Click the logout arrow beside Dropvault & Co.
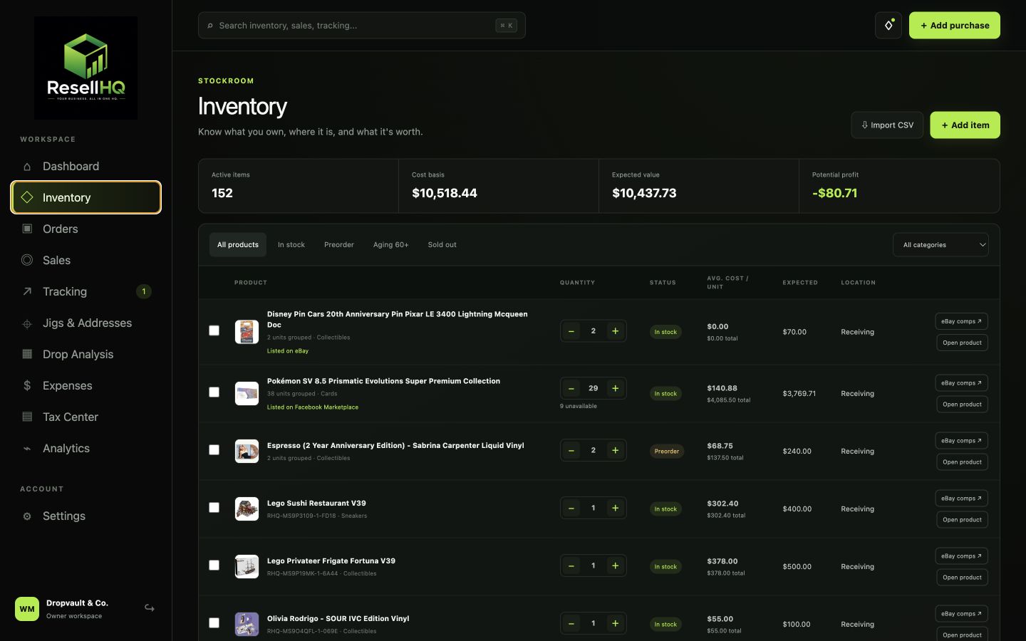 (x=150, y=608)
